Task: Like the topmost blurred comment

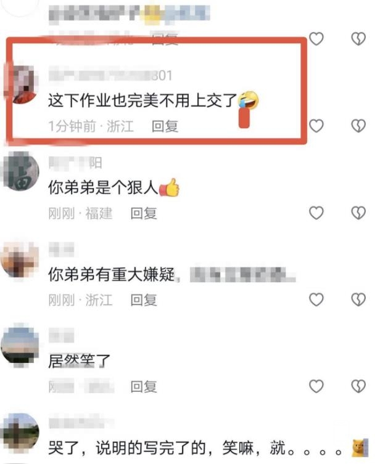Action: point(316,39)
